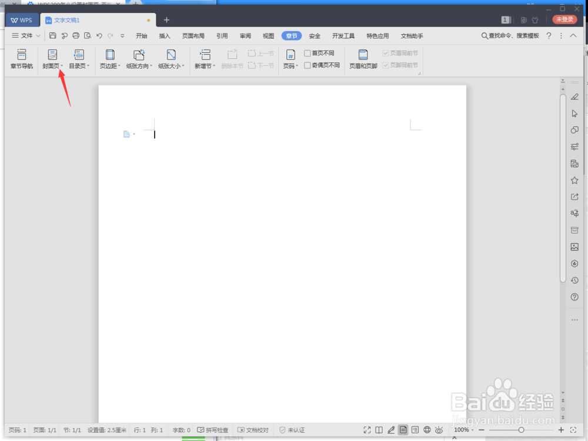Screen dimensions: 588x441
Task: Open the picture panel in right sidebar
Action: coord(574,247)
